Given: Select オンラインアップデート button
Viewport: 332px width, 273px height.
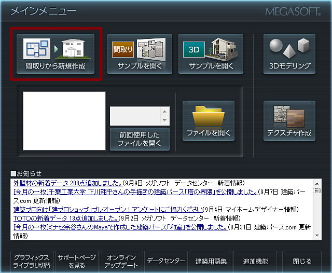Looking at the screenshot, I should 121,262.
